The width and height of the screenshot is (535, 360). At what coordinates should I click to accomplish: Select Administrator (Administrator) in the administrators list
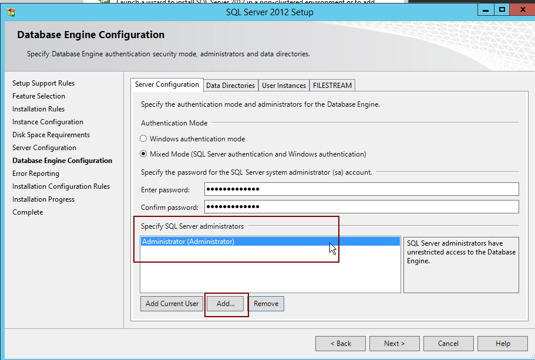[188, 242]
